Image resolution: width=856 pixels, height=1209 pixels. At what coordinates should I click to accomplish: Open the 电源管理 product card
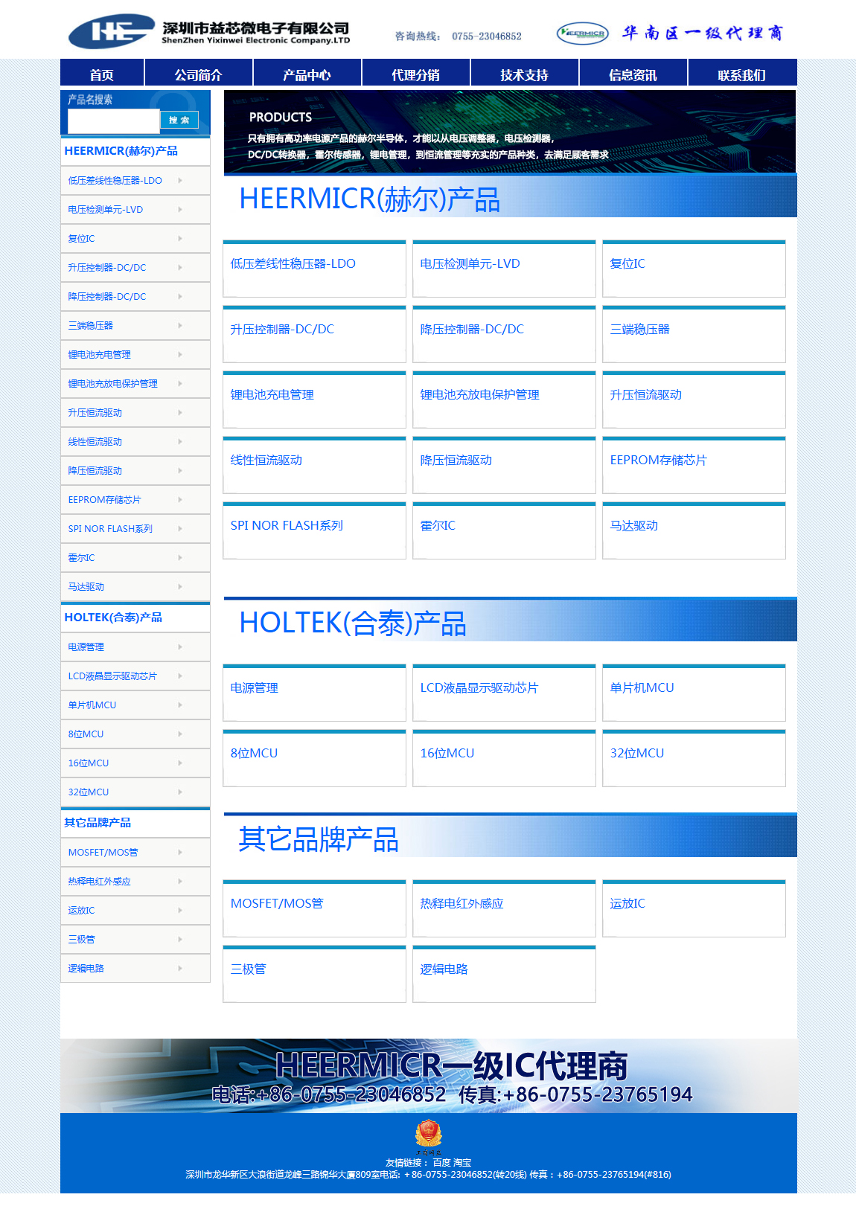pos(314,693)
